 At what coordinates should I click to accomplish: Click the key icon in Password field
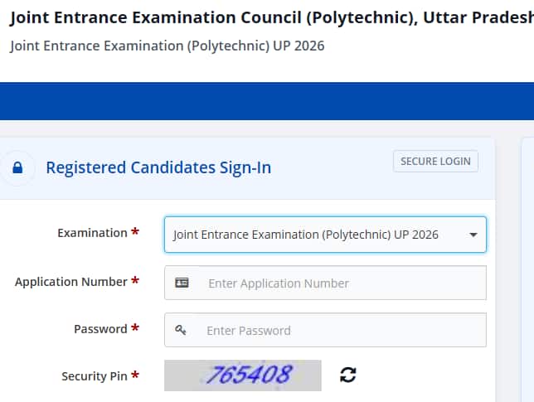[x=181, y=330]
